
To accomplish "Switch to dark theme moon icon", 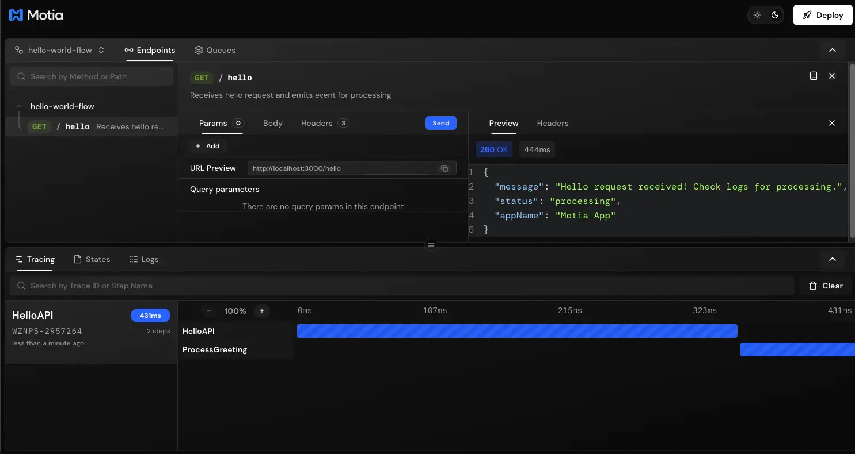I will pyautogui.click(x=775, y=15).
